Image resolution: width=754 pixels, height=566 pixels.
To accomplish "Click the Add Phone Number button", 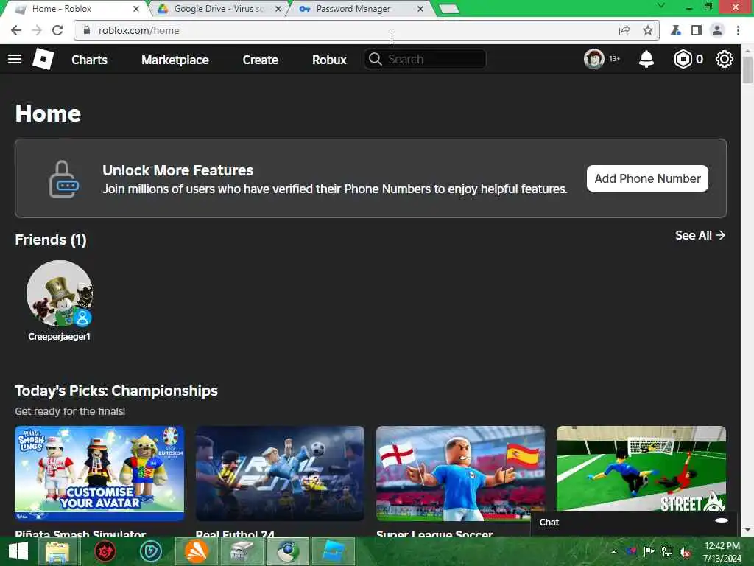I will 647,178.
